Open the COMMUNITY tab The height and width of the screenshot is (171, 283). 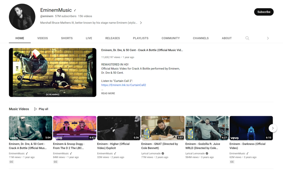171,38
